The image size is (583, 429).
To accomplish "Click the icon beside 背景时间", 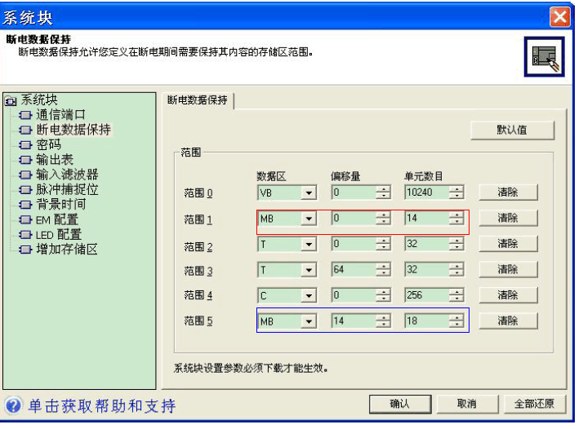I will (x=25, y=205).
